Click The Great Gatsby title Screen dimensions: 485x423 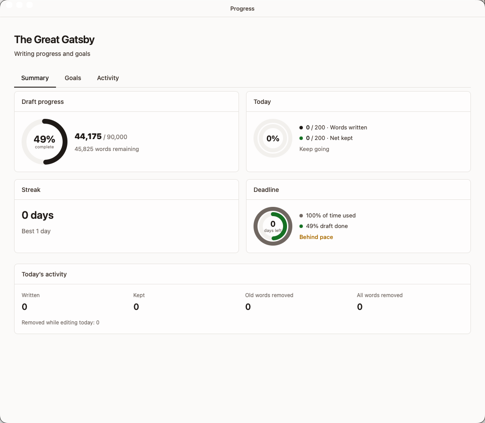[54, 40]
